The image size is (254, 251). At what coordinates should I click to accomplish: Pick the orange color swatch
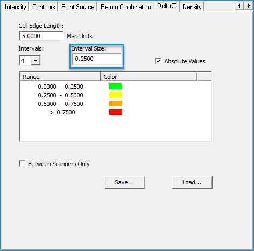click(116, 103)
